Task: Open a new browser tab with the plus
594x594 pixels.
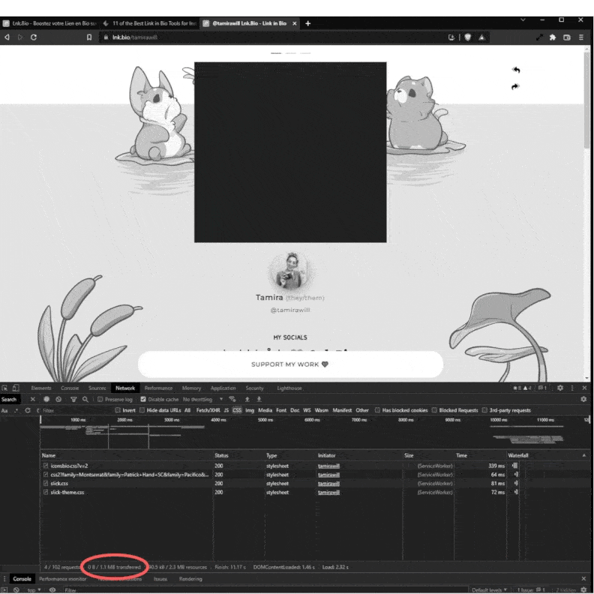Action: (x=308, y=23)
